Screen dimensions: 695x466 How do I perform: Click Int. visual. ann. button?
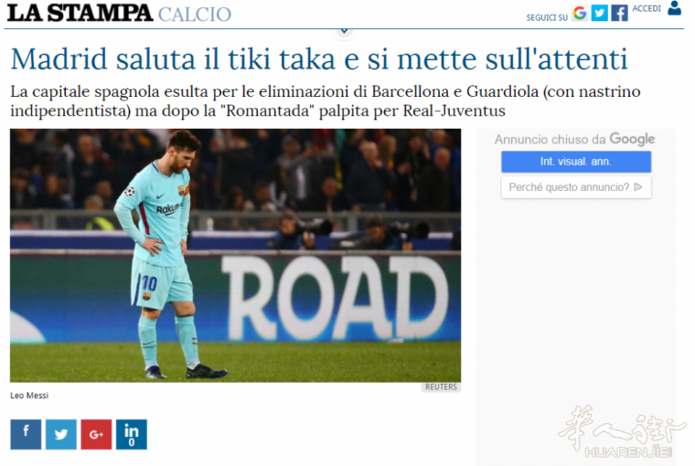[x=576, y=162]
